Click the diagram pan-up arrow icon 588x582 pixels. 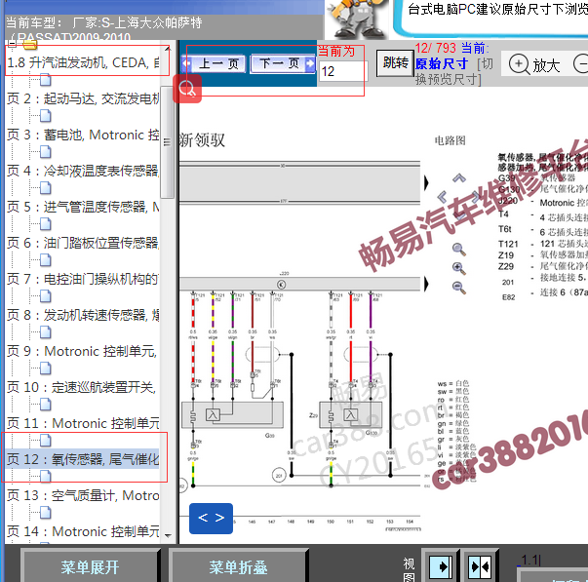pyautogui.click(x=459, y=178)
